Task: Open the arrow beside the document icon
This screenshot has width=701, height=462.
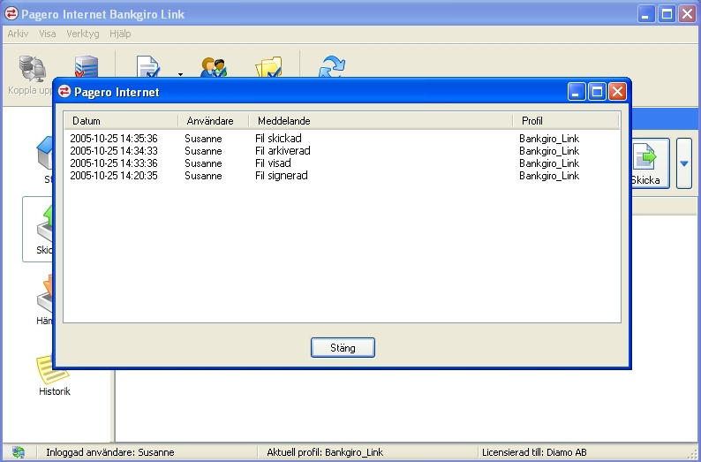Action: pos(181,74)
